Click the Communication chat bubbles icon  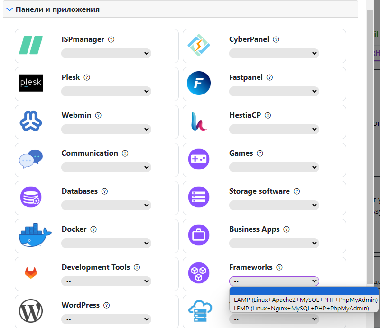[31, 159]
